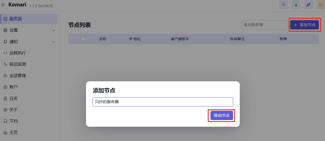
Task: Open 服务器 in the sidebar
Action: click(x=29, y=19)
